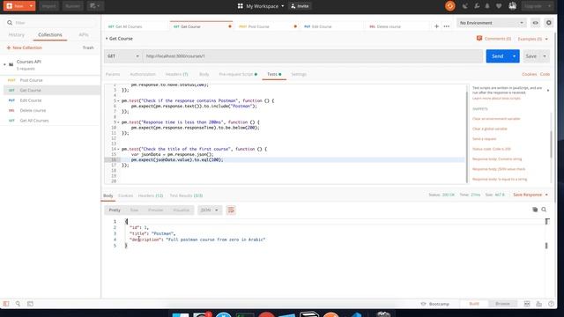
Task: Copy the response body with copy icon
Action: pyautogui.click(x=535, y=210)
